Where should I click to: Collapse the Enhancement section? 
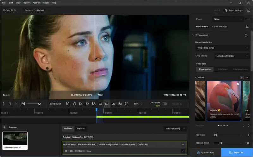pos(193,35)
